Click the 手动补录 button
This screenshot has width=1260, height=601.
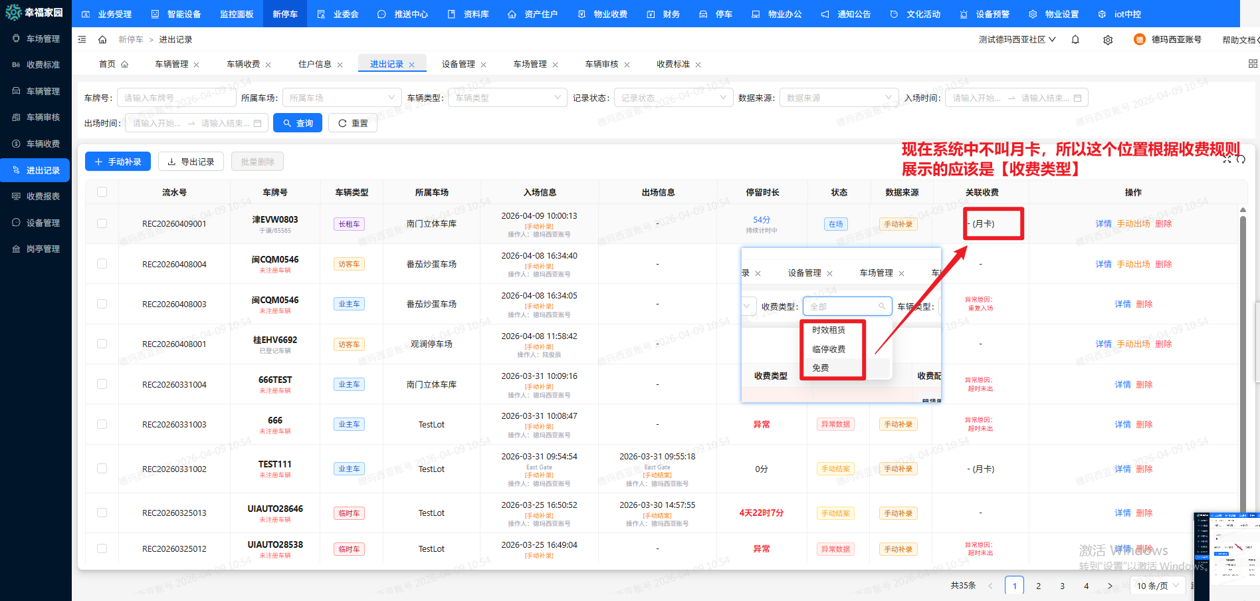pos(118,162)
